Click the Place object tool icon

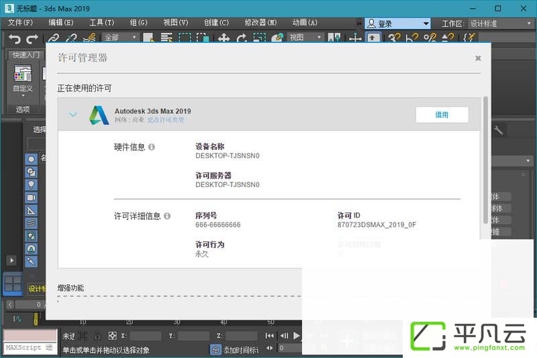pos(277,38)
